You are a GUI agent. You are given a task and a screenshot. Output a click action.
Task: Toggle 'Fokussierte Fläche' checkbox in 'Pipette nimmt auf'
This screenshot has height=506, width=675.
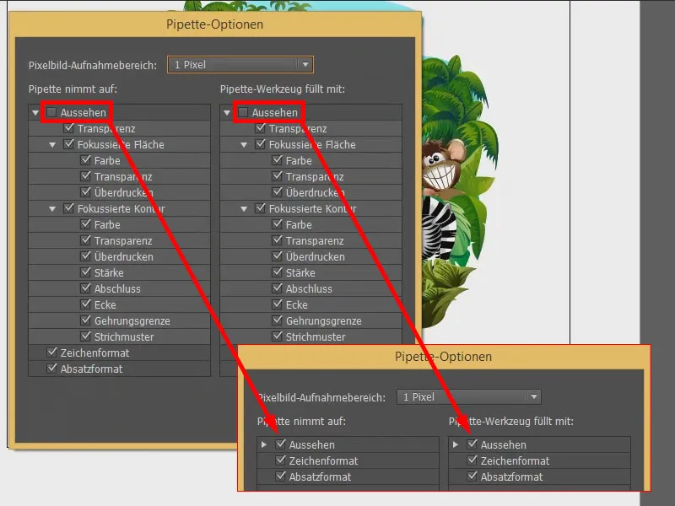click(x=68, y=144)
